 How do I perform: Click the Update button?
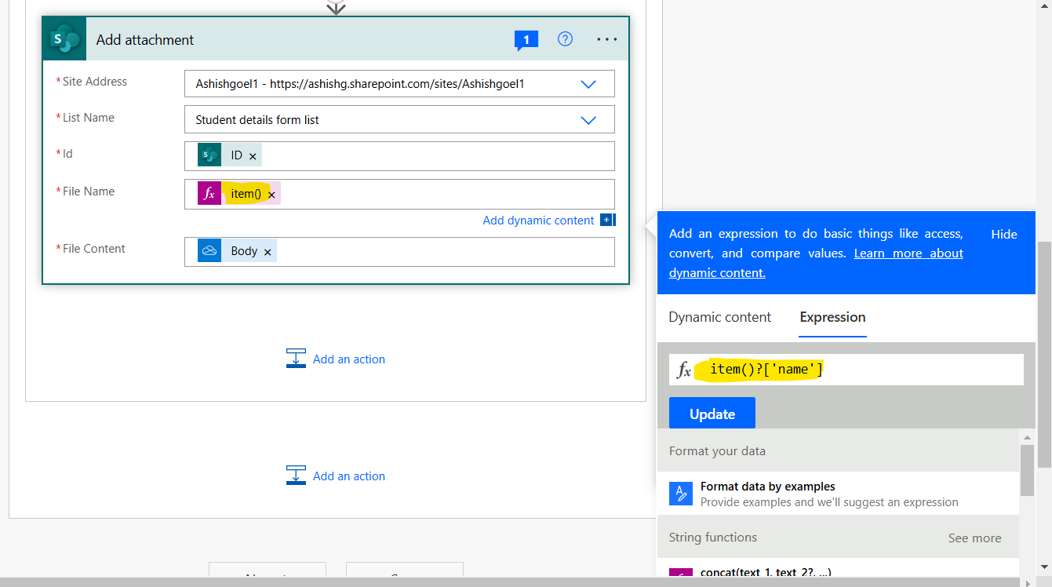[x=712, y=412]
